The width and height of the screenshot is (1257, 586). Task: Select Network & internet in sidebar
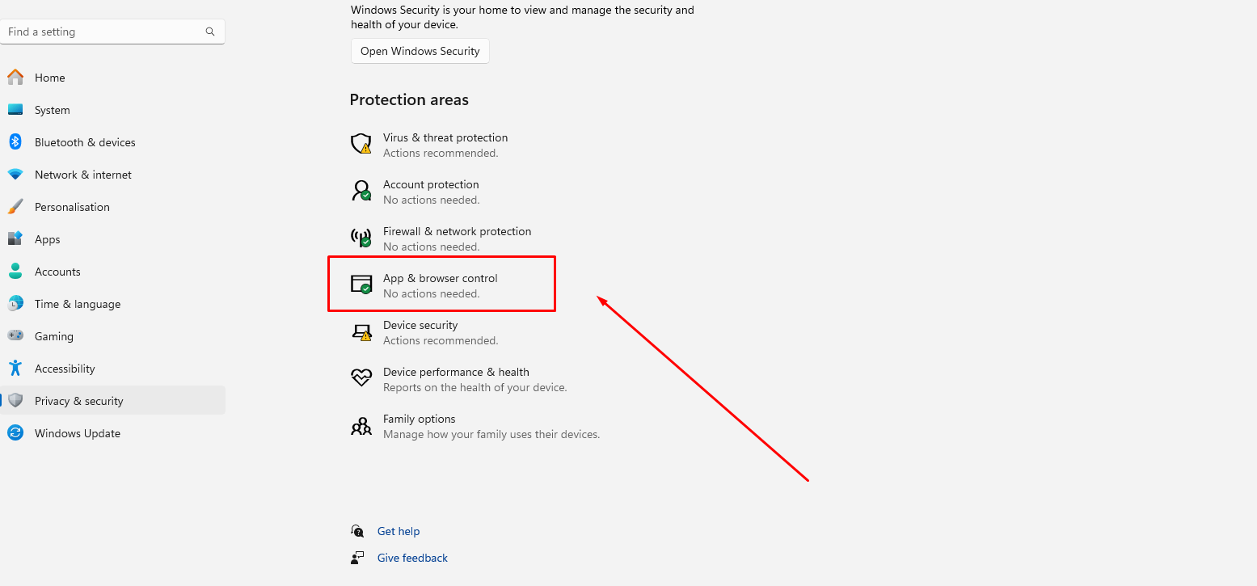click(82, 175)
